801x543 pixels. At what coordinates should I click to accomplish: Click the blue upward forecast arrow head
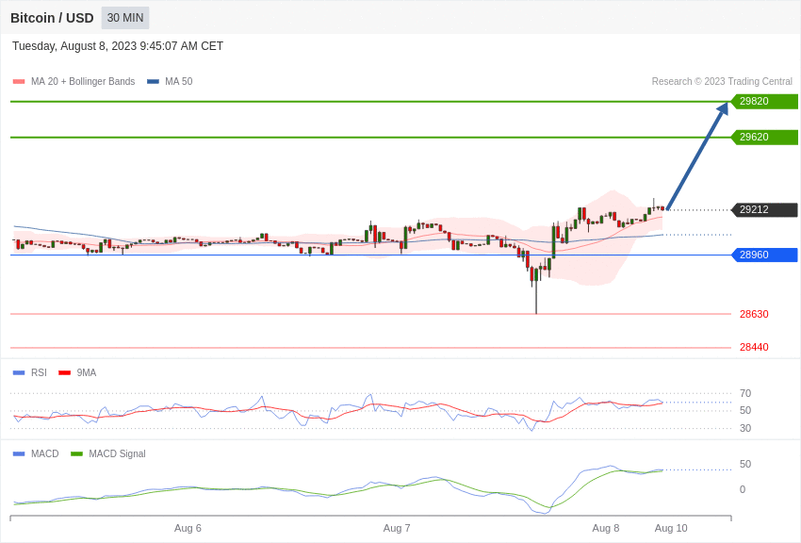point(723,108)
